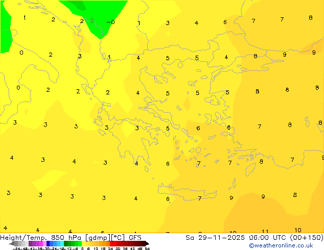Viewport: 324px width, 250px height.
Task: Click the '-0' temperature value on map
Action: click(111, 22)
